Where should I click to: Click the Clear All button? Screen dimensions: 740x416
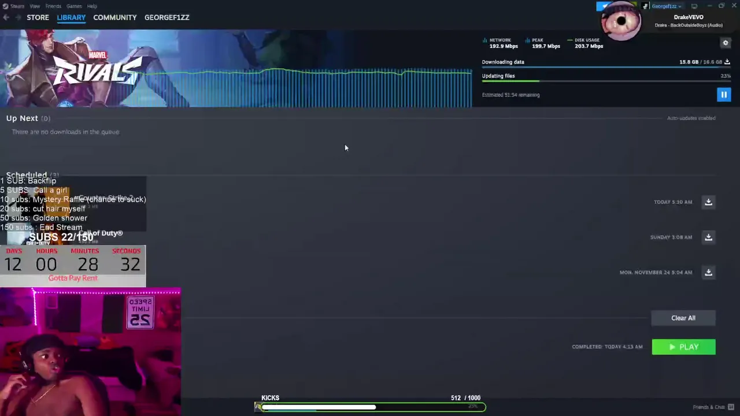[683, 318]
